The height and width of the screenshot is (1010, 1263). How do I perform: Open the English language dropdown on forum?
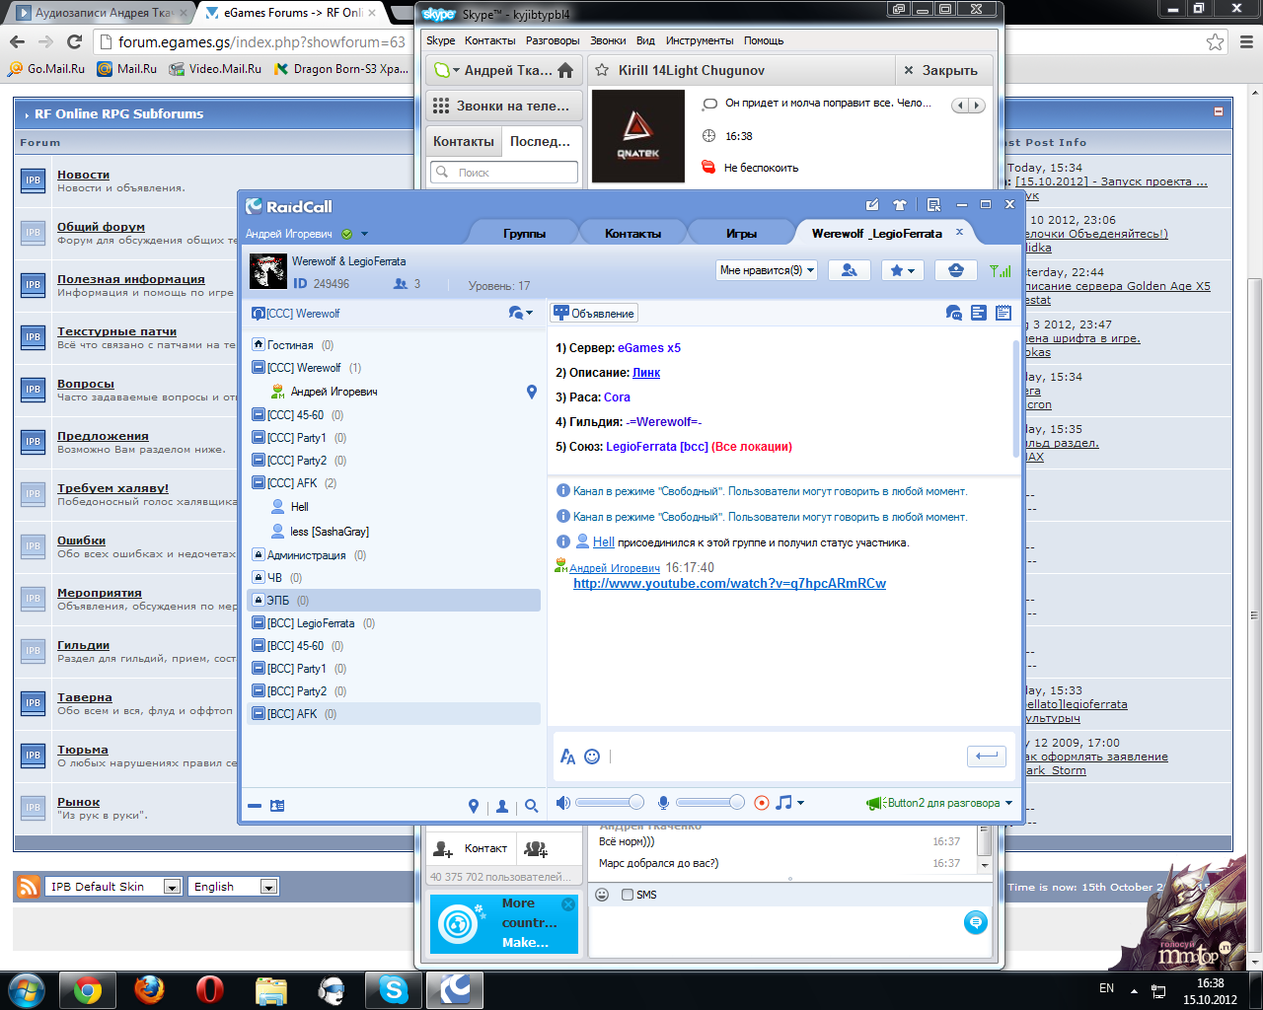point(234,887)
